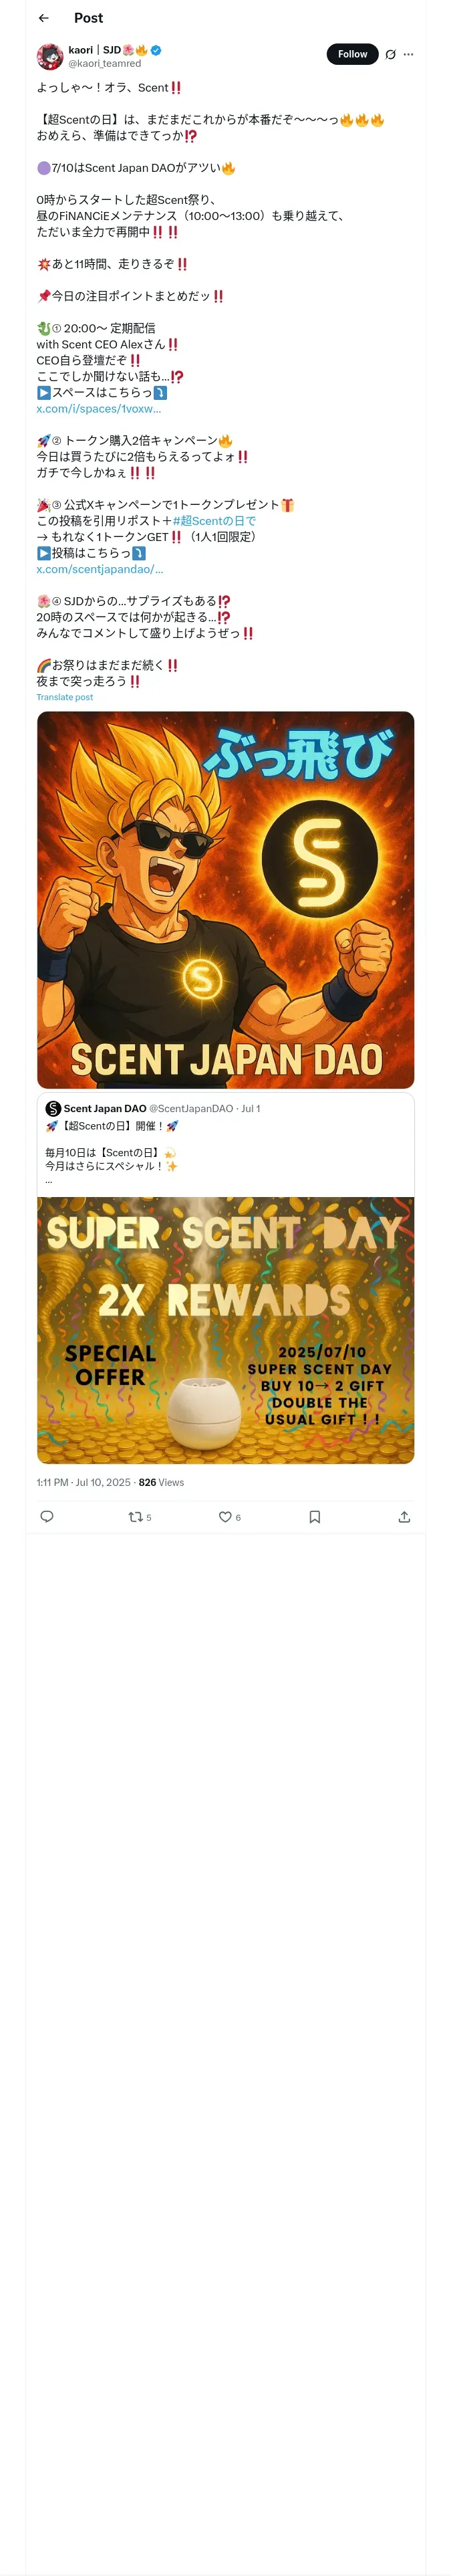Translate this post
The image size is (451, 2576).
pyautogui.click(x=64, y=697)
